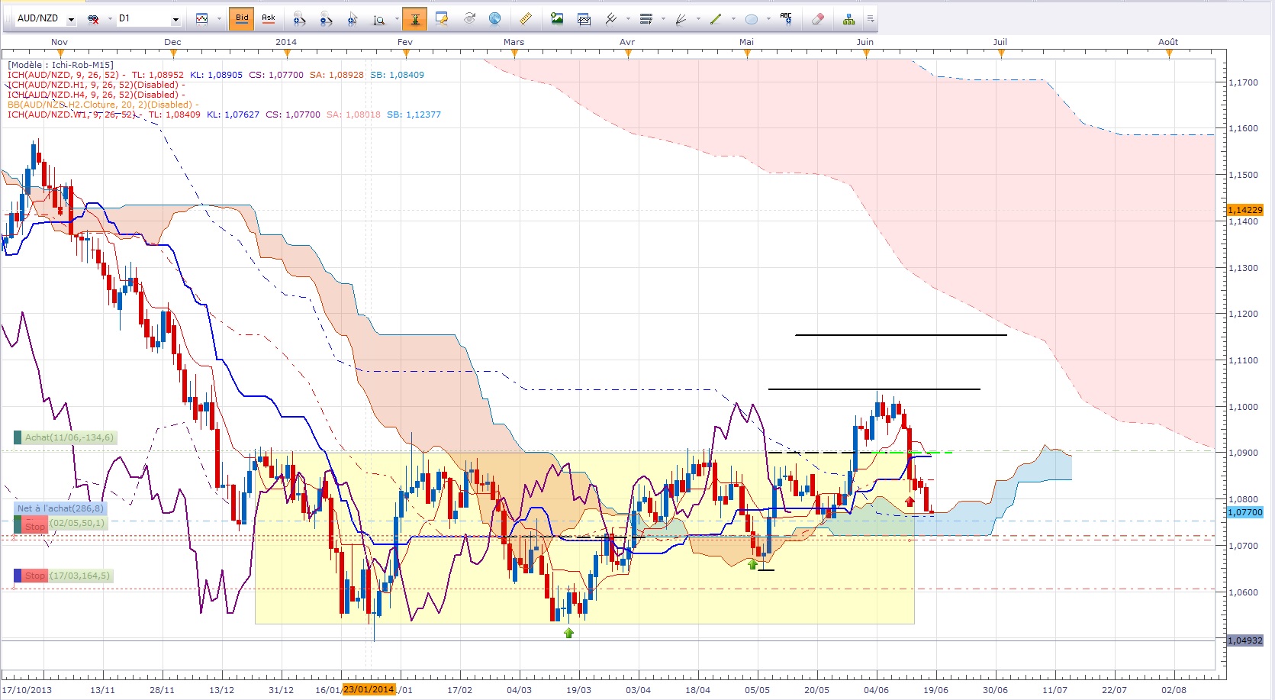
Task: Click the chart window with key icon
Action: click(x=441, y=18)
